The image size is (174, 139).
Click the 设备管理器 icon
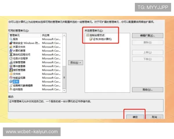click(x=11, y=62)
